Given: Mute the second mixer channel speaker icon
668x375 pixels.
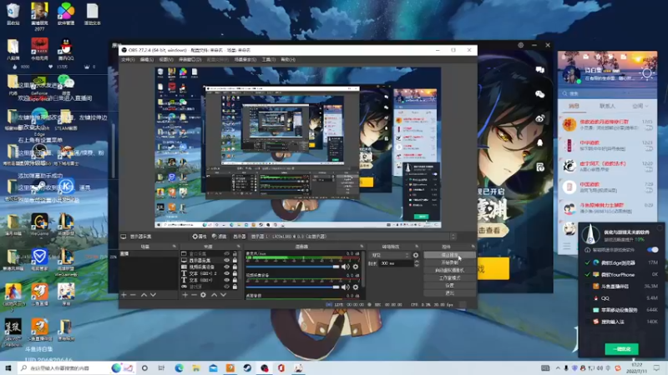Looking at the screenshot, I should point(345,287).
